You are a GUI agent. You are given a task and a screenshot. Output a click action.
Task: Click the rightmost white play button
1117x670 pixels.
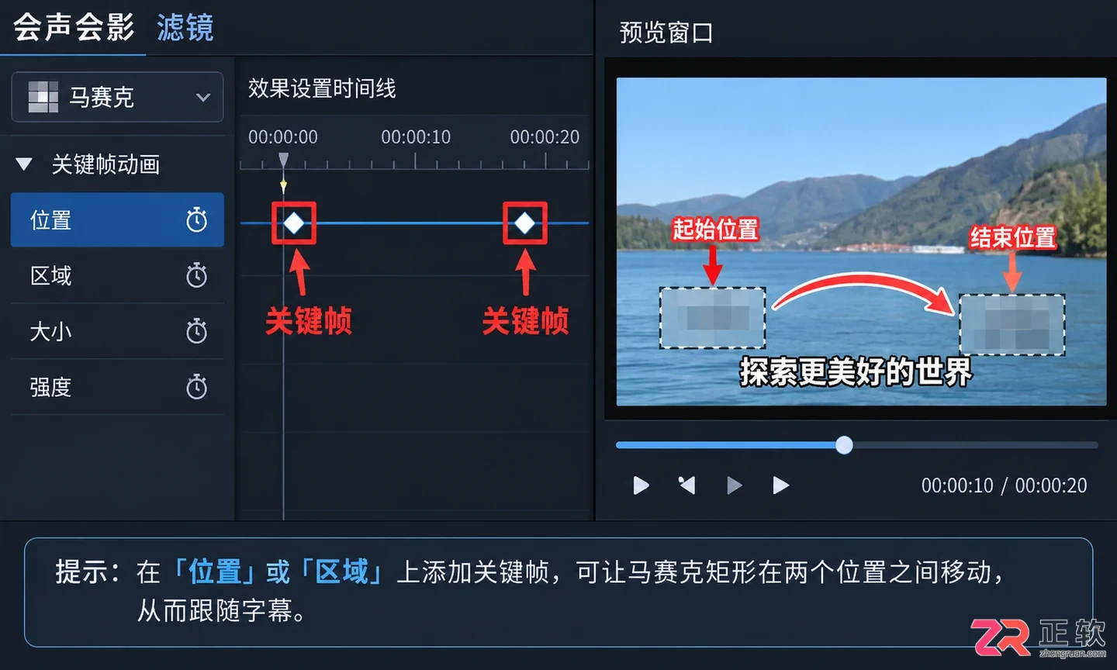(781, 485)
